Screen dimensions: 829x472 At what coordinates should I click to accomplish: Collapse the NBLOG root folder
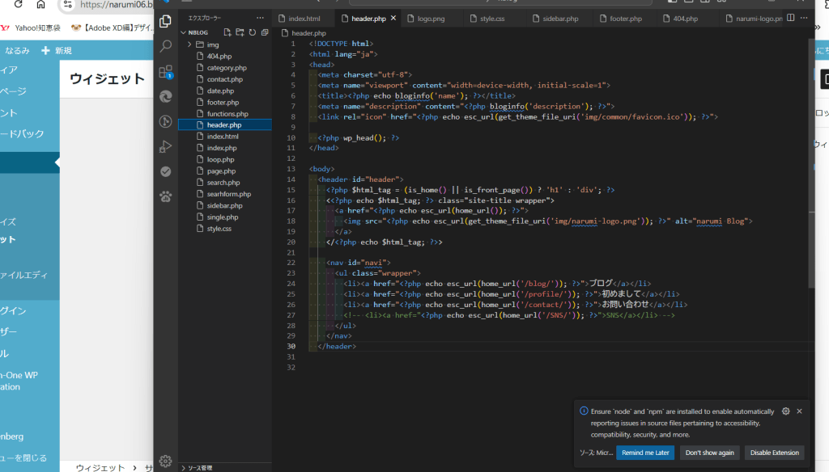coord(198,32)
